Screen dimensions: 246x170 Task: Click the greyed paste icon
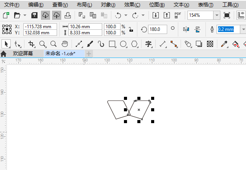pyautogui.click(x=104, y=15)
